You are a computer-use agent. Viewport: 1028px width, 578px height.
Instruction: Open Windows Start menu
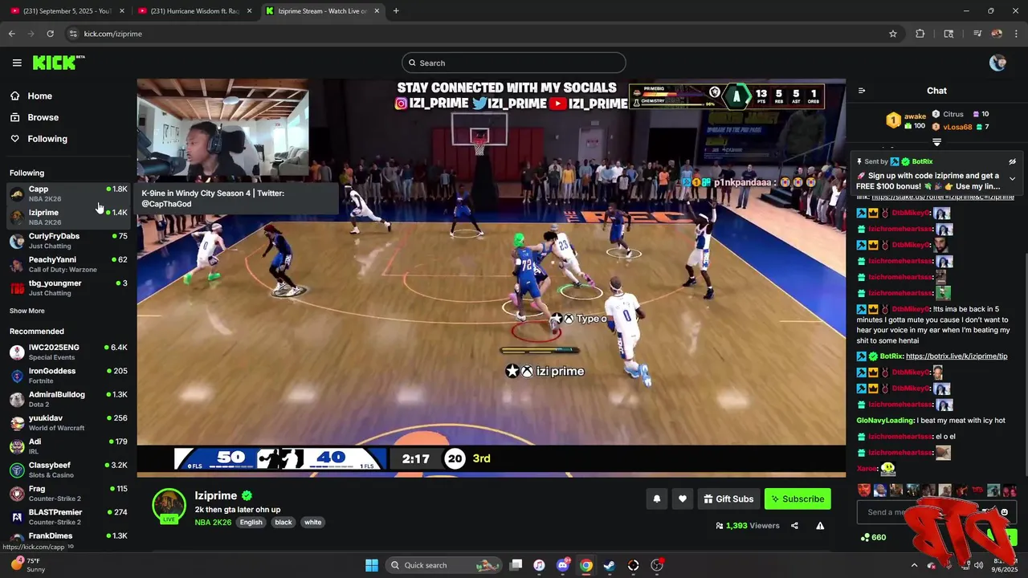(371, 565)
